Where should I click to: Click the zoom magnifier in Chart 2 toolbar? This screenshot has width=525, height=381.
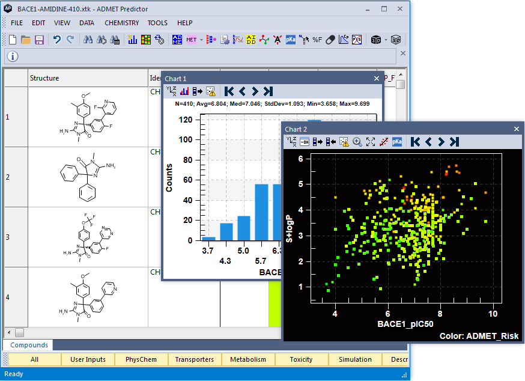click(357, 142)
